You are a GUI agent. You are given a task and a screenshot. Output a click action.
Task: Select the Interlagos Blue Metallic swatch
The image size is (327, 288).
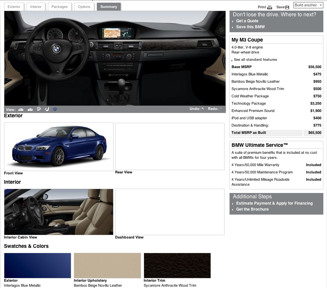[x=38, y=265]
